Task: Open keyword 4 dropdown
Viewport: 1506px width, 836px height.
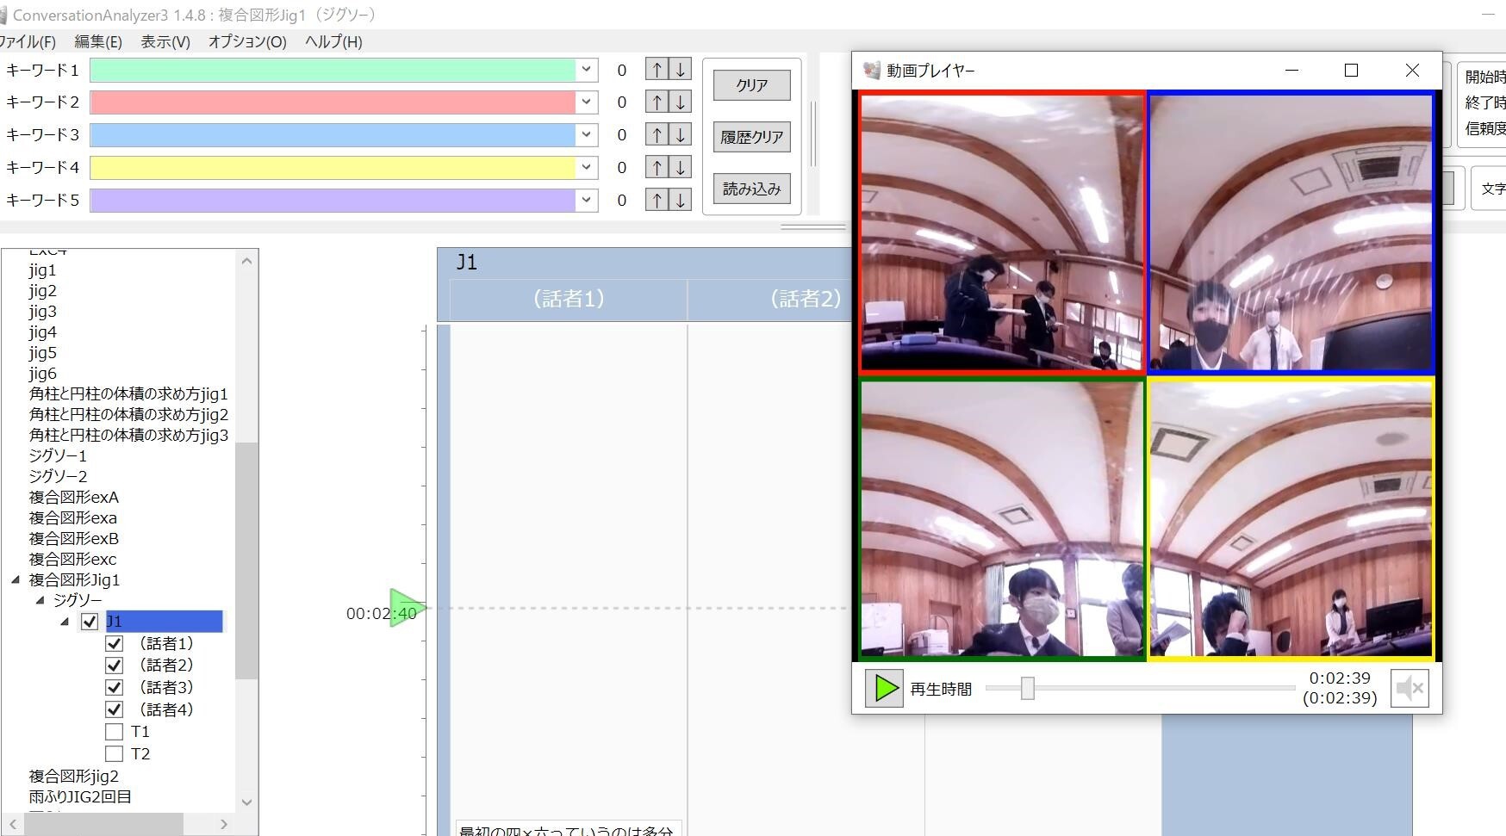Action: [587, 168]
